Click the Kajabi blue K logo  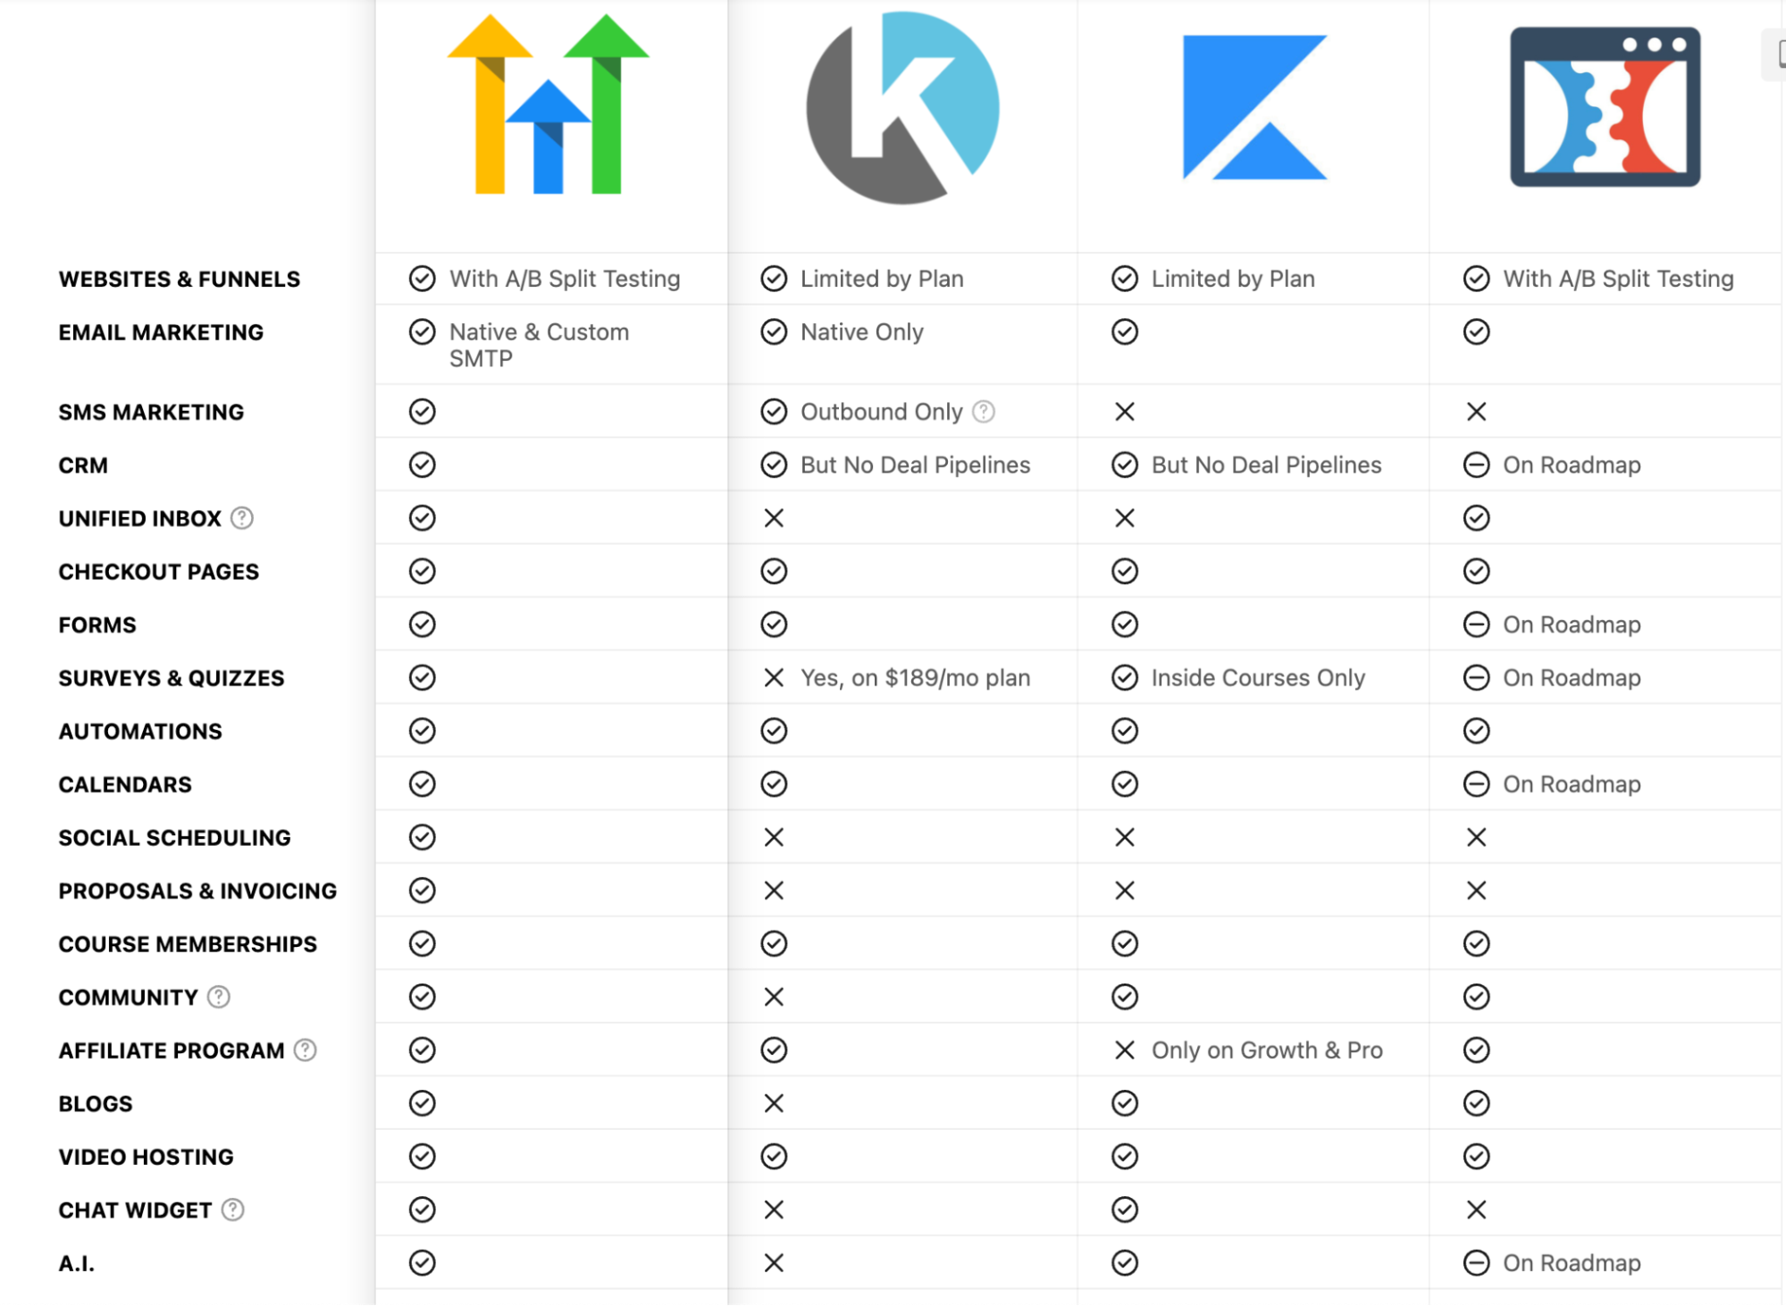click(1254, 107)
